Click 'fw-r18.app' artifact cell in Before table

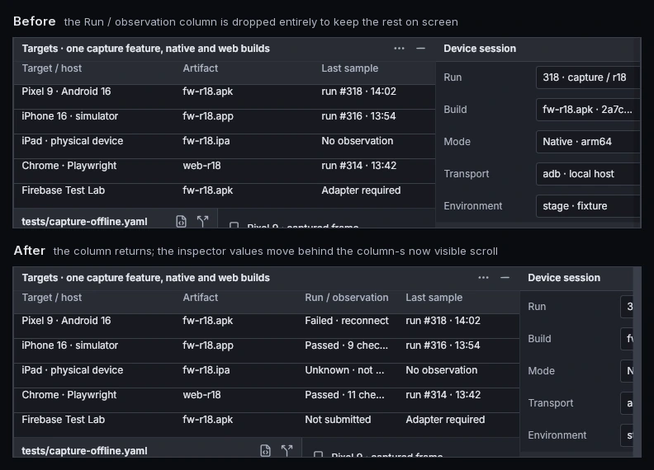[x=208, y=116]
